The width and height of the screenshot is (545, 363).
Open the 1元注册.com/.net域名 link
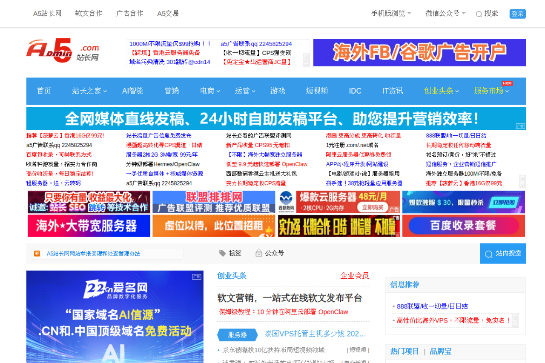pos(352,145)
